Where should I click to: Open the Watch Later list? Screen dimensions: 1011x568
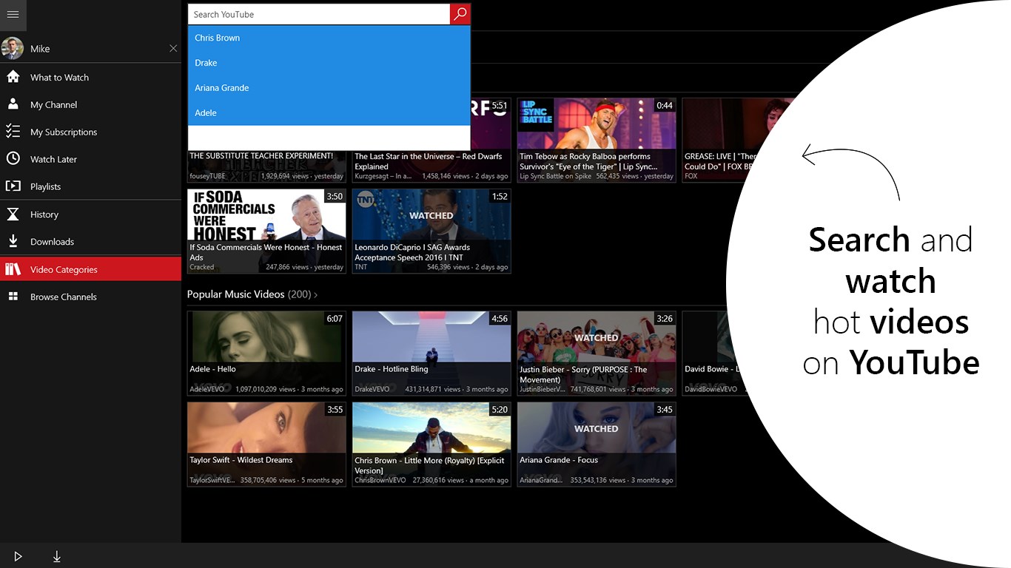[x=90, y=159]
